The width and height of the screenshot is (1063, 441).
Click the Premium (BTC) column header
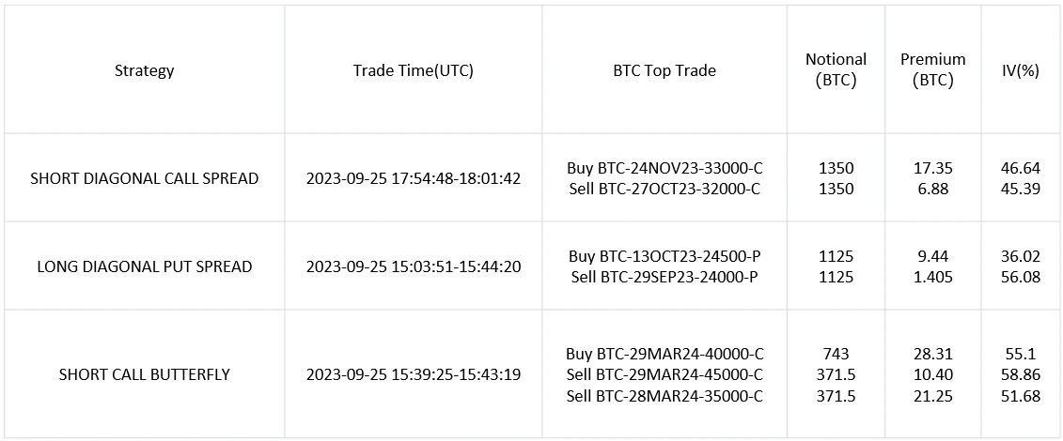pos(933,70)
